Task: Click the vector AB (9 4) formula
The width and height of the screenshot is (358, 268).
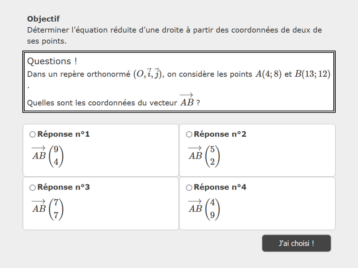Action: pyautogui.click(x=47, y=156)
